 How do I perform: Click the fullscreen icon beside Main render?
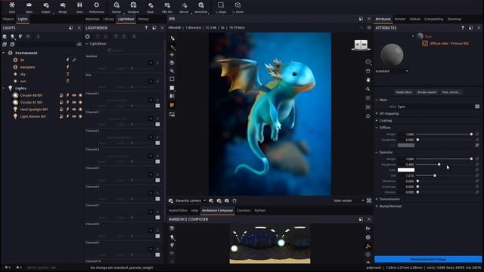(x=369, y=201)
